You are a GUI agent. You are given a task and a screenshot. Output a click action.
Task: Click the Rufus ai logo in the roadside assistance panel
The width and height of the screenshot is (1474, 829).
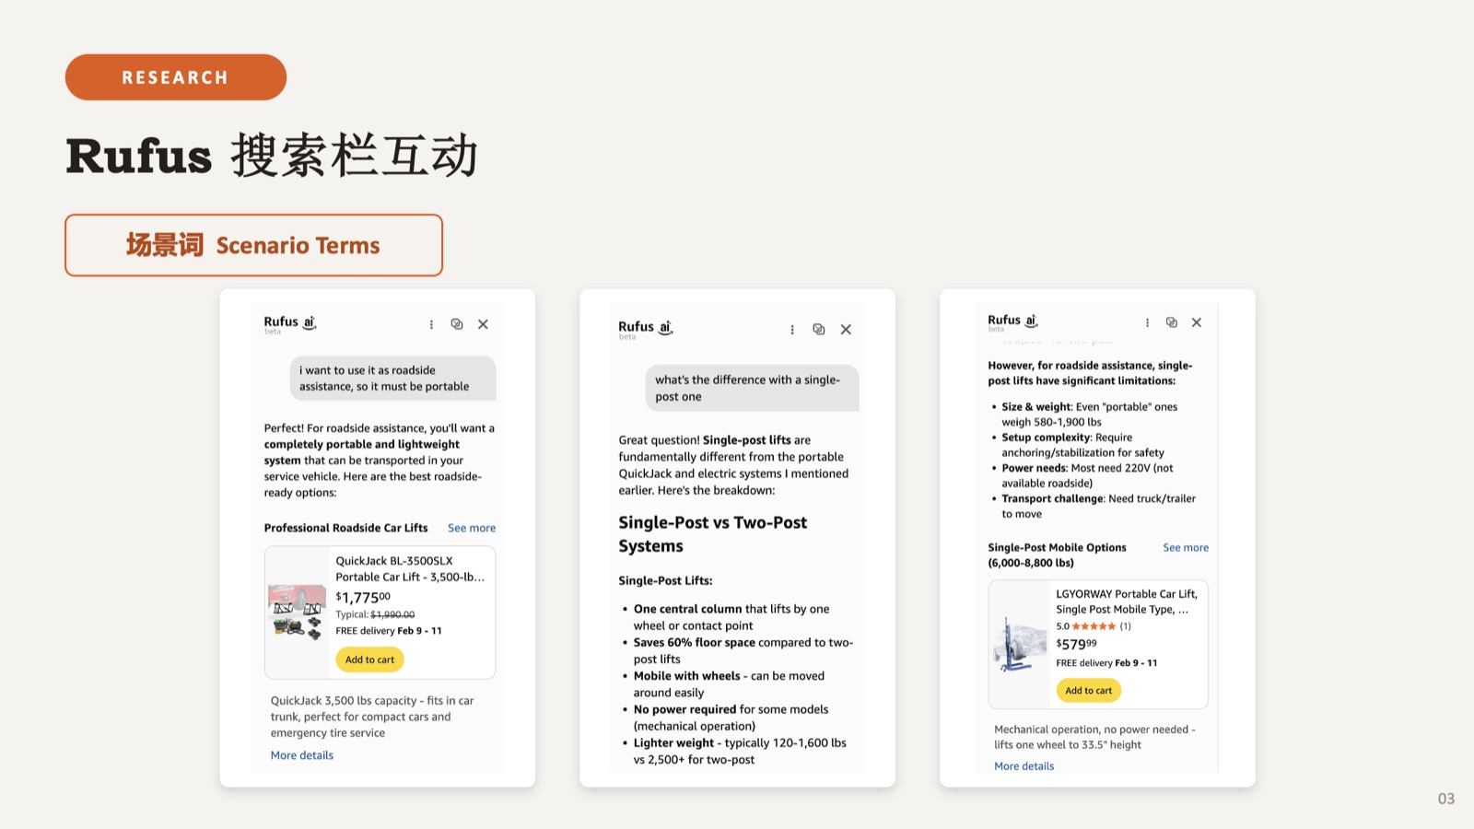(x=289, y=323)
